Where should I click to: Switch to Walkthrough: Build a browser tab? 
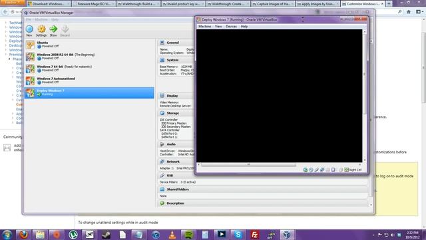(x=138, y=4)
